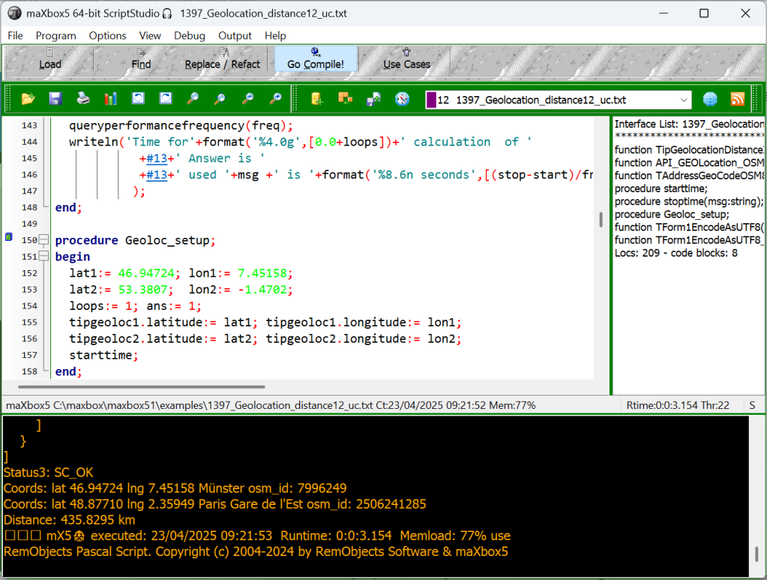Image resolution: width=767 pixels, height=580 pixels.
Task: Click the Find button
Action: tap(141, 59)
